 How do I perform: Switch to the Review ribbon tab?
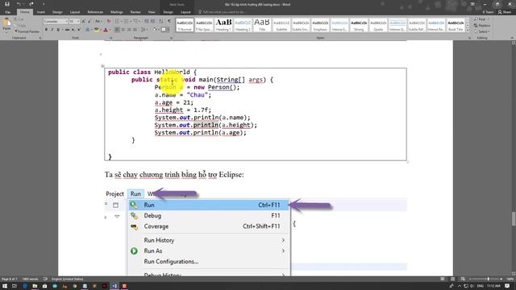tap(135, 12)
